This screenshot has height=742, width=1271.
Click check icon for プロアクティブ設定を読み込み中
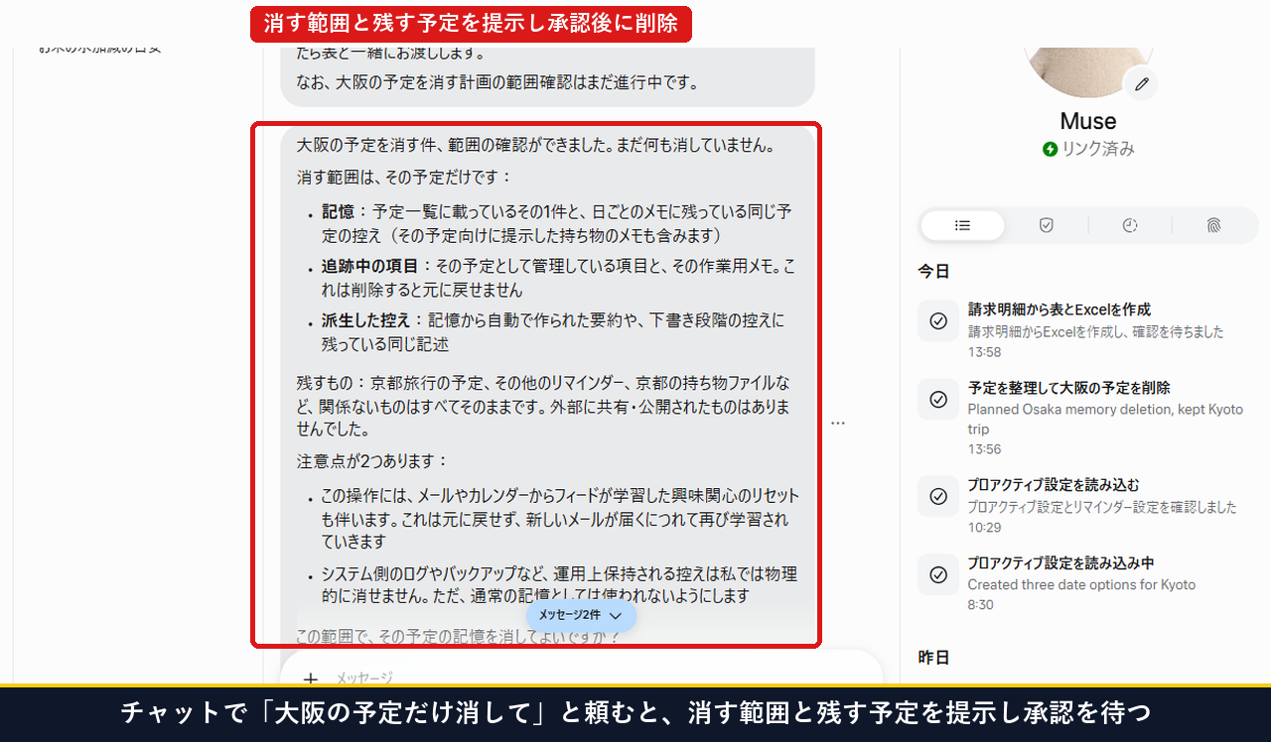pyautogui.click(x=938, y=573)
